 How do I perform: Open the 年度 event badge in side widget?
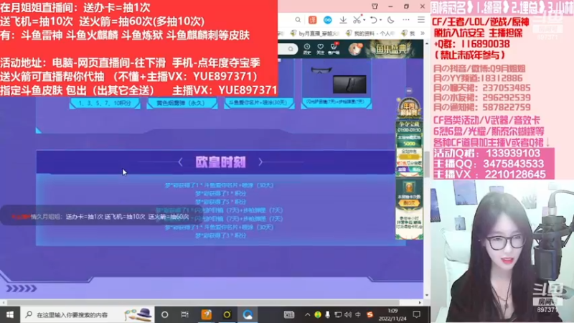[409, 108]
